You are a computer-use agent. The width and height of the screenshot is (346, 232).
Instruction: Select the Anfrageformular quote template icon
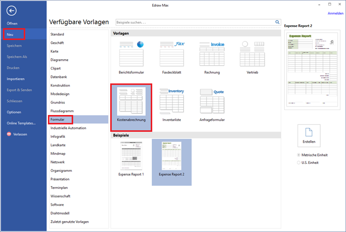click(212, 101)
